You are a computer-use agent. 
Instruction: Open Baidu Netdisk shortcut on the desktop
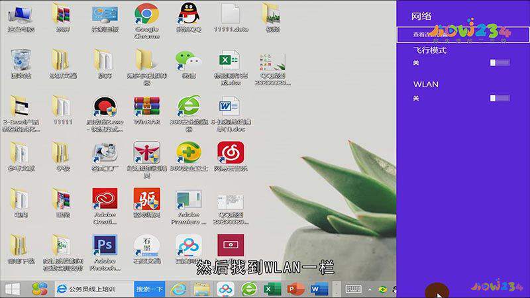[189, 246]
